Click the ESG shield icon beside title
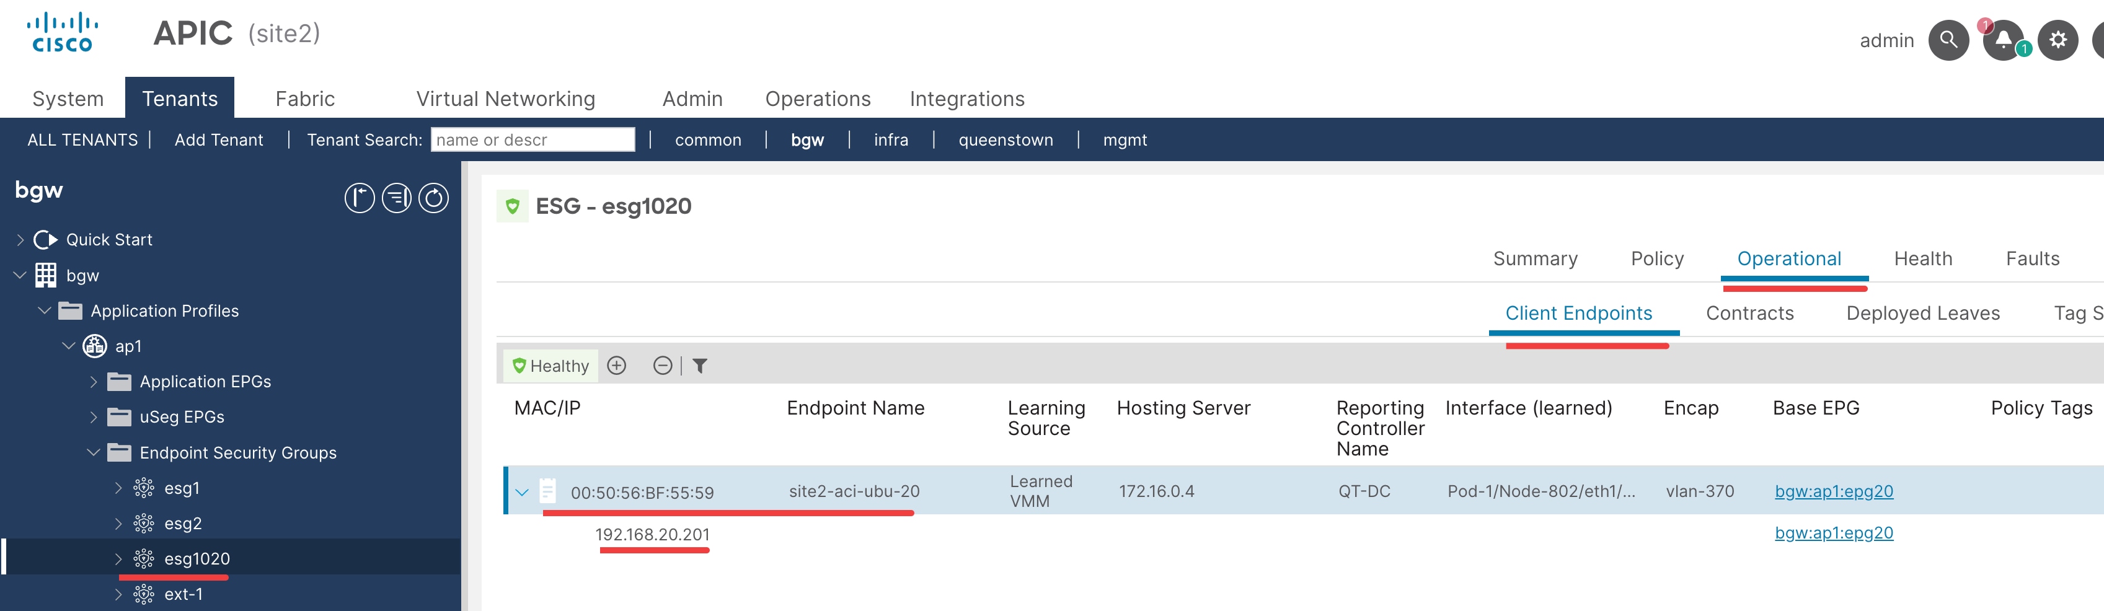The height and width of the screenshot is (611, 2104). [x=512, y=206]
